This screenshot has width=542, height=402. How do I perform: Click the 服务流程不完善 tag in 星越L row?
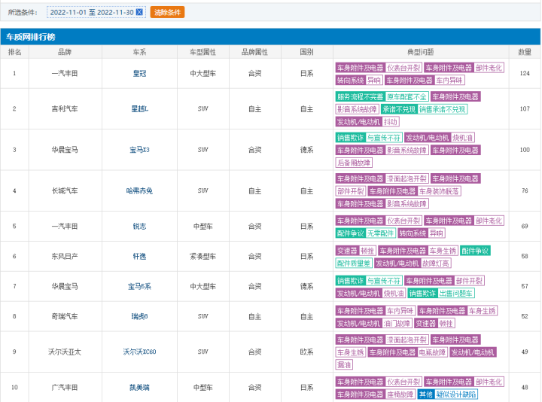pyautogui.click(x=360, y=97)
